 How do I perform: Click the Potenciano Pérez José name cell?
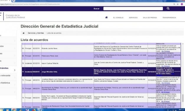click(x=68, y=56)
